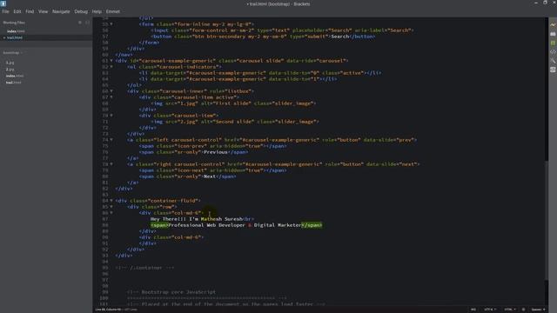Click the 'Previous' text on line 76
This screenshot has width=557, height=313.
[216, 152]
